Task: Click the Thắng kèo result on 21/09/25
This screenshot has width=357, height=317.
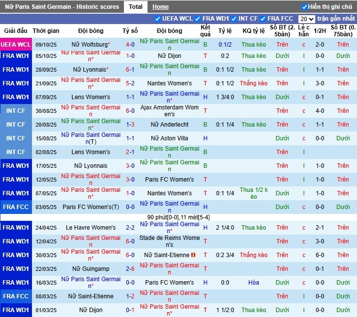Action: 254,83
